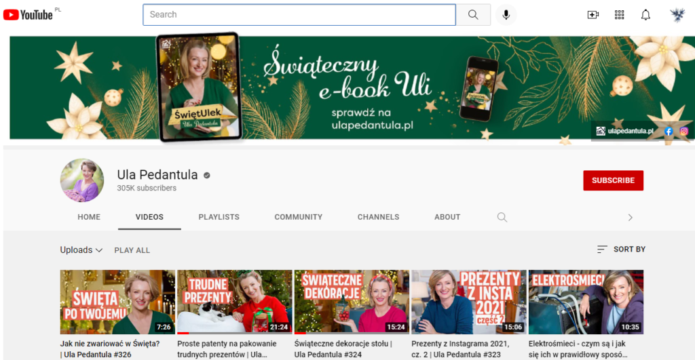
Task: Open the About tab
Action: (447, 217)
